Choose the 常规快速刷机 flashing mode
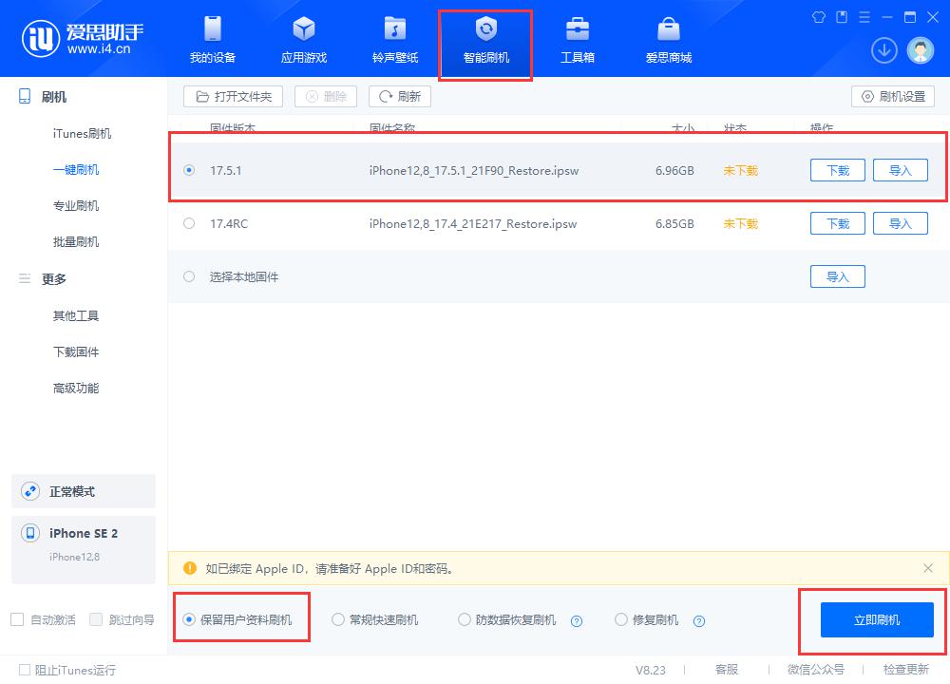This screenshot has height=684, width=950. click(x=338, y=619)
